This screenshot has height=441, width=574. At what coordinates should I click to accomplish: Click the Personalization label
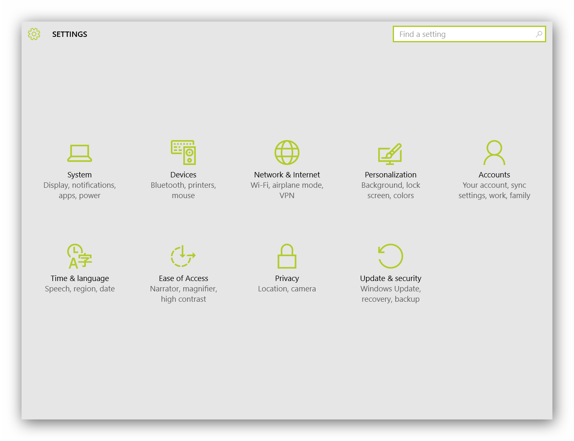[x=391, y=174]
